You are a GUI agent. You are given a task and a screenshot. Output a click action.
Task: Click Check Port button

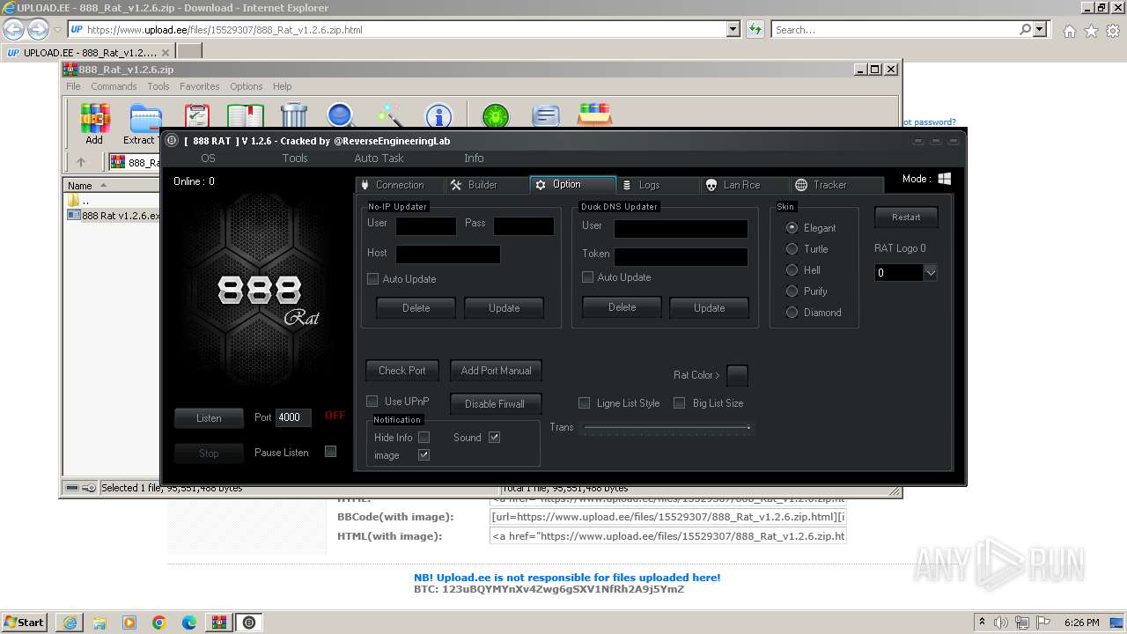click(x=402, y=371)
